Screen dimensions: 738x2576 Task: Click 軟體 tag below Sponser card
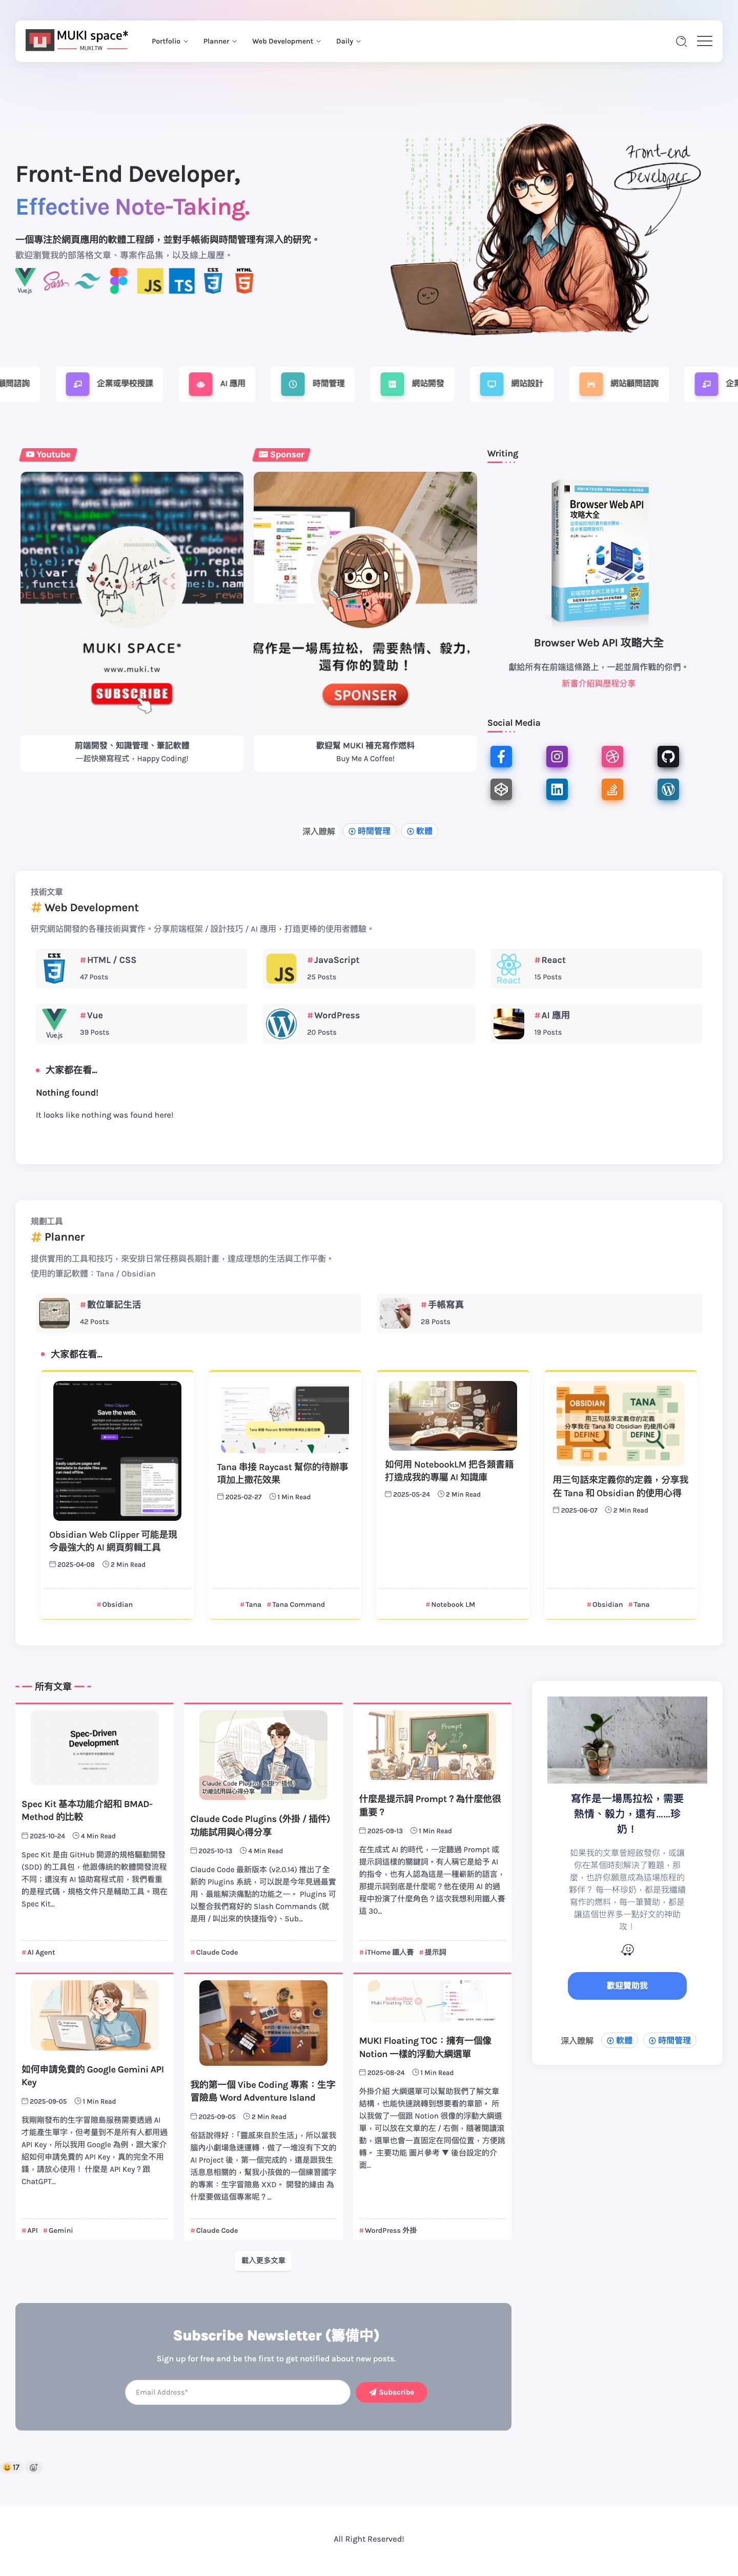click(x=419, y=831)
